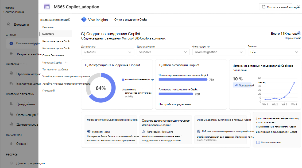Open the Фильтрация по LevelDesignation dropdown
302x168 pixels.
click(x=219, y=52)
